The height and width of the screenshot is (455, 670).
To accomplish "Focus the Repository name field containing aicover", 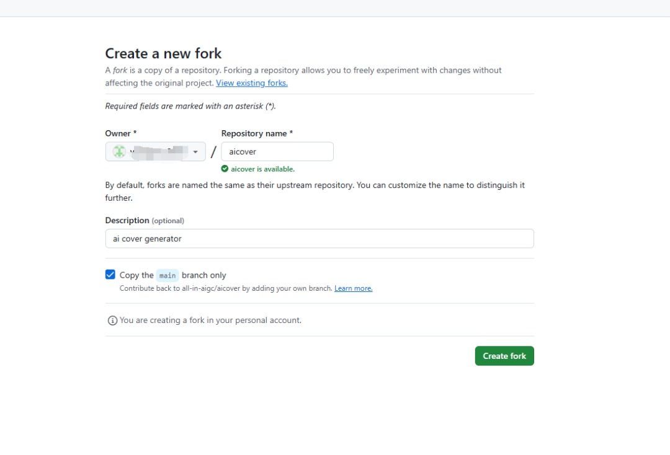I will 277,152.
